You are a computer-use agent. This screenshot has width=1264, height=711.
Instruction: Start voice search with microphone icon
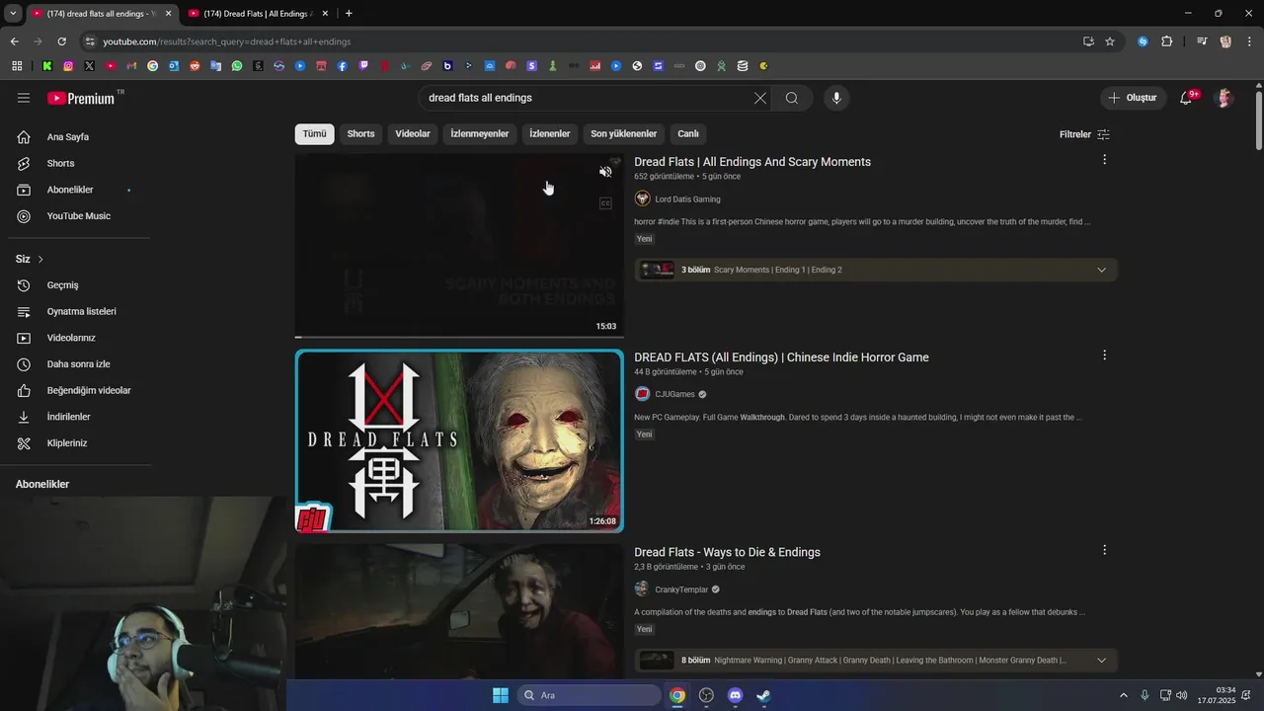tap(836, 98)
